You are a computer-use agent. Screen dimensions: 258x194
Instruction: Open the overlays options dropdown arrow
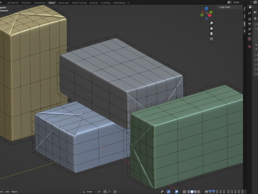pos(180,192)
